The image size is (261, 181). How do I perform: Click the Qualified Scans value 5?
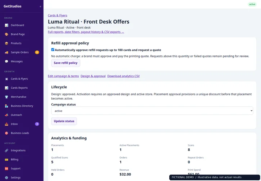coord(52,162)
